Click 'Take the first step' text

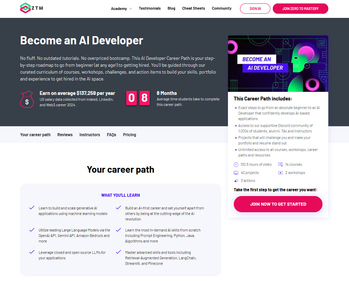click(x=275, y=190)
